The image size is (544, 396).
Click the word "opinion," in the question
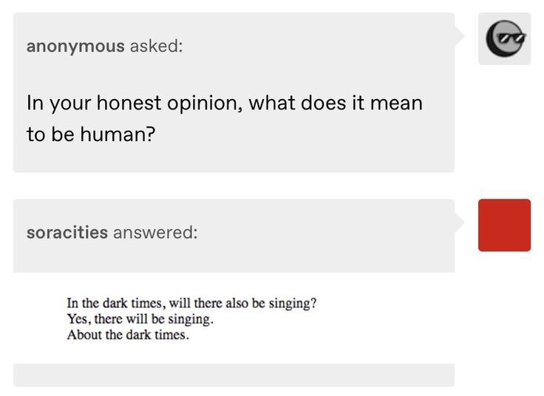[205, 104]
